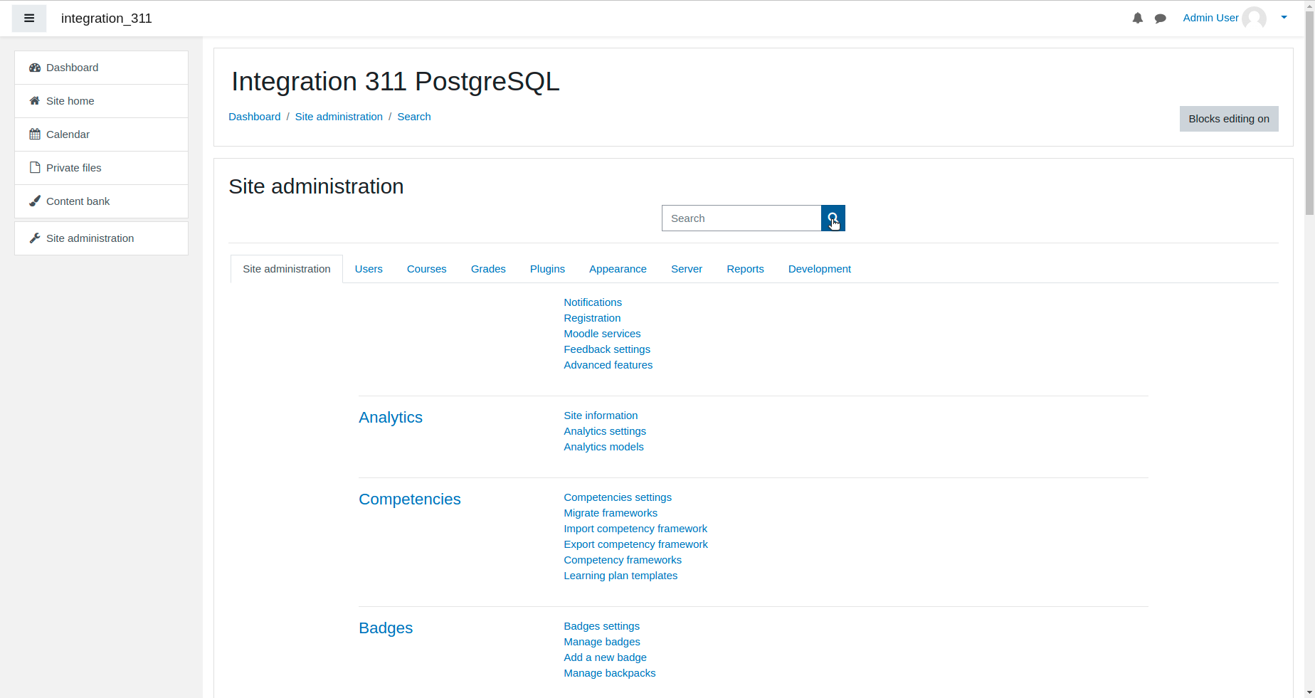Click the Admin User name link

1210,18
